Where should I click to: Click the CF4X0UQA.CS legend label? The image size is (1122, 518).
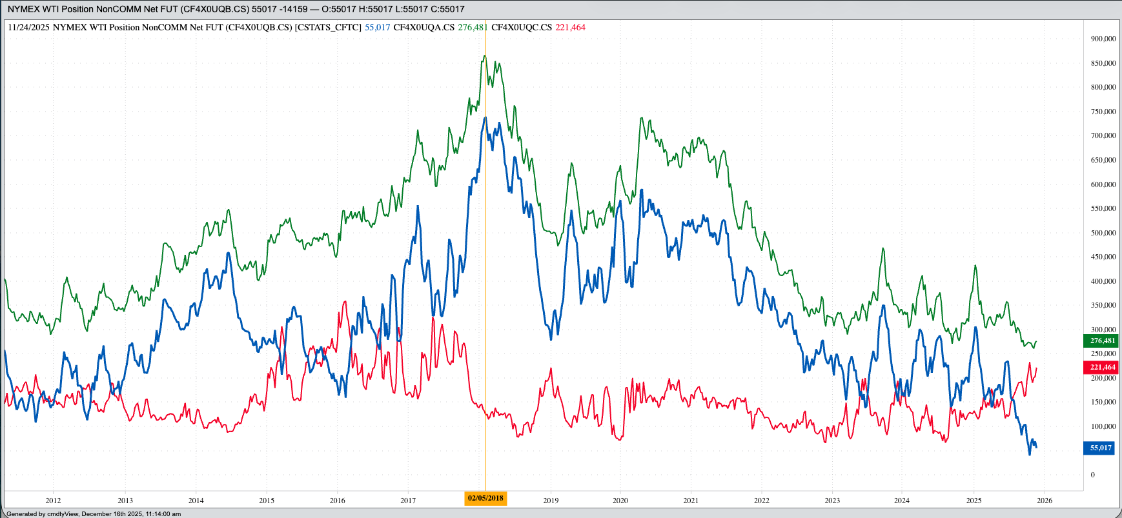point(423,27)
